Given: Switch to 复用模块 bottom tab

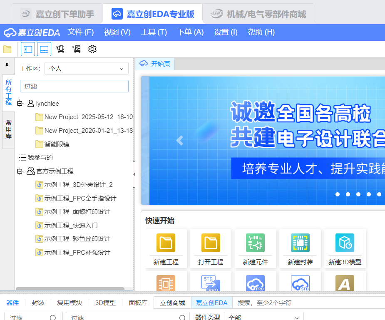Looking at the screenshot, I should coord(70,303).
